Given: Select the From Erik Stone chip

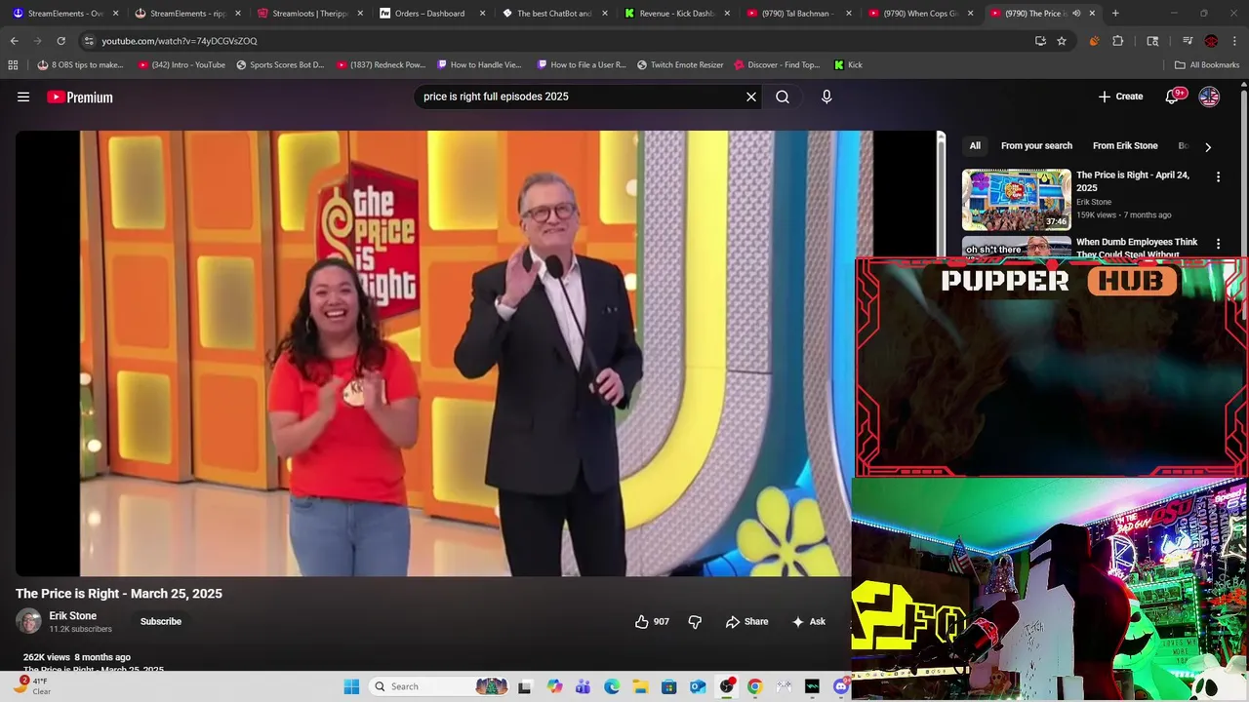Looking at the screenshot, I should [1125, 146].
